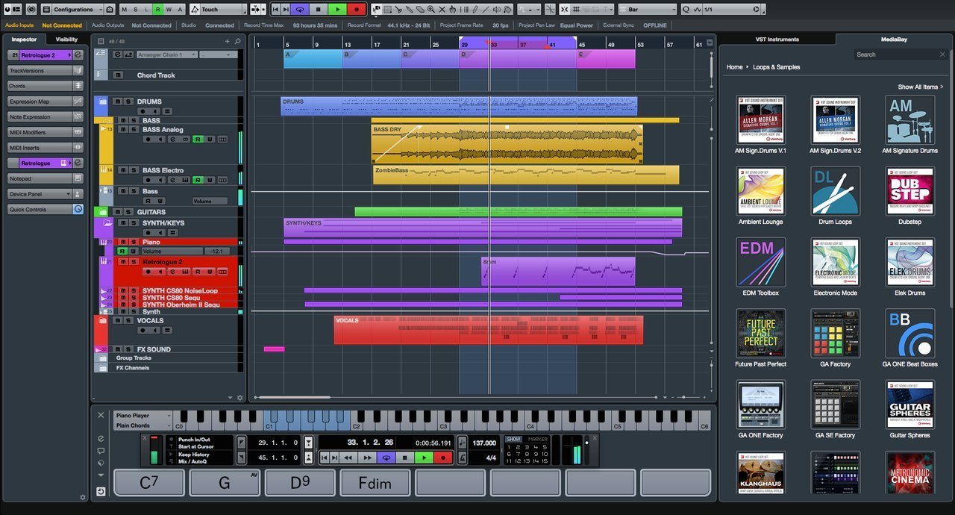Viewport: 955px width, 515px height.
Task: Select the Split (scissors) tool
Action: [400, 10]
